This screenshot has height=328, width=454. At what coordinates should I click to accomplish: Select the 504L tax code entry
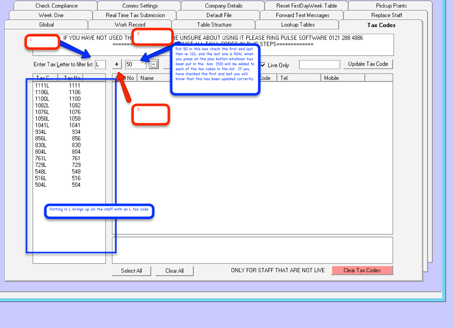[41, 185]
